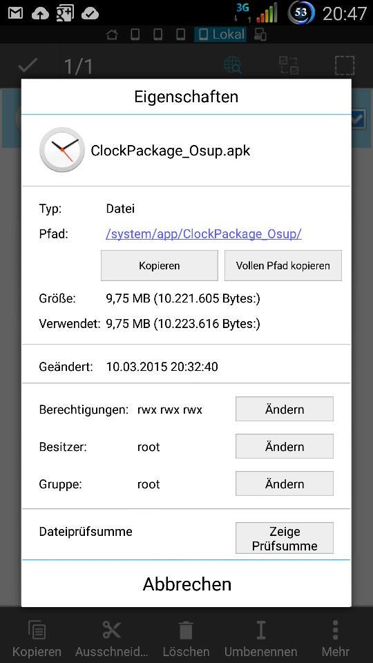
Task: Dismiss dialog with Abbrechen
Action: [186, 584]
